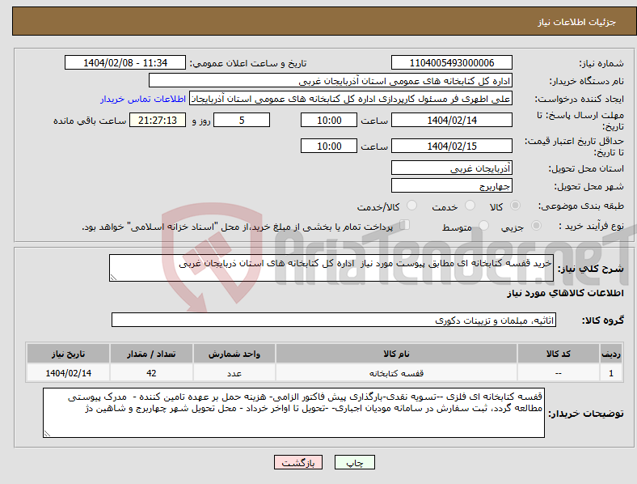Image resolution: width=637 pixels, height=484 pixels.
Task: Click the ساعت باقی مانده label
Action: [90, 121]
